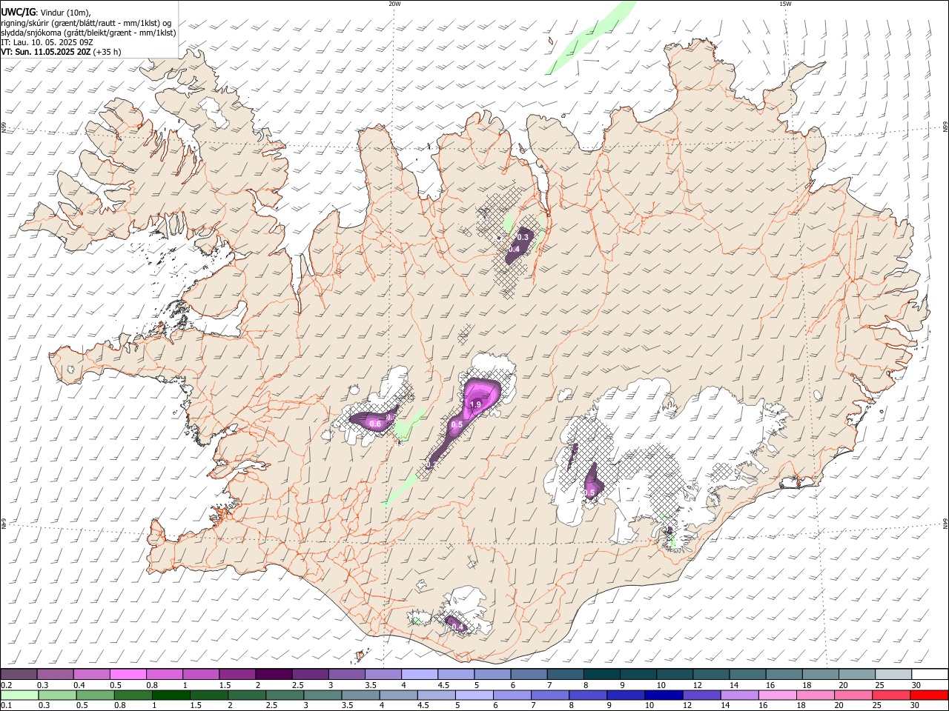Select lower scale green swatch starting at 0.8
Viewport: 949px width, 711px height.
coord(133,695)
